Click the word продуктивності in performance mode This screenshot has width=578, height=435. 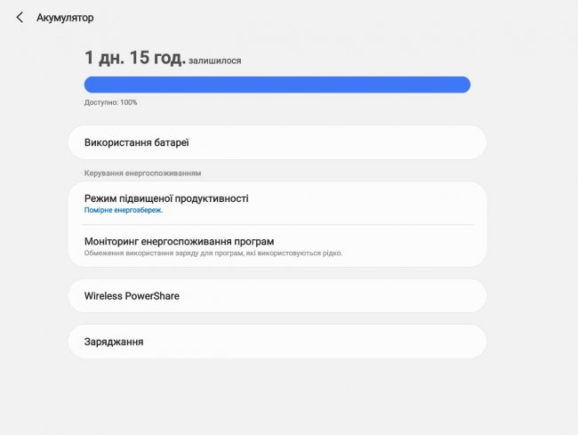212,198
